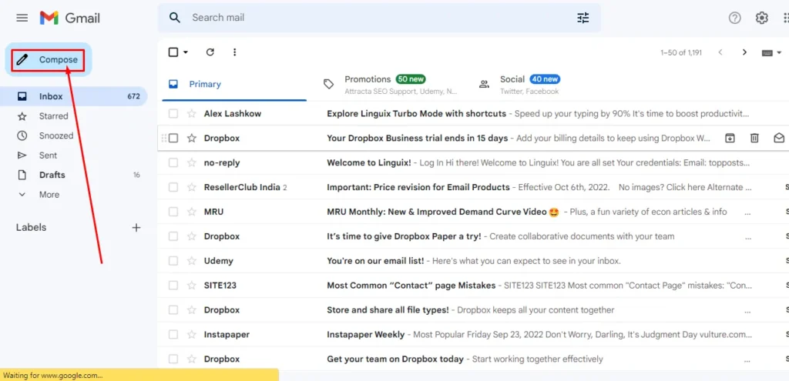The image size is (789, 381).
Task: Check the select-all checkbox
Action: point(173,52)
